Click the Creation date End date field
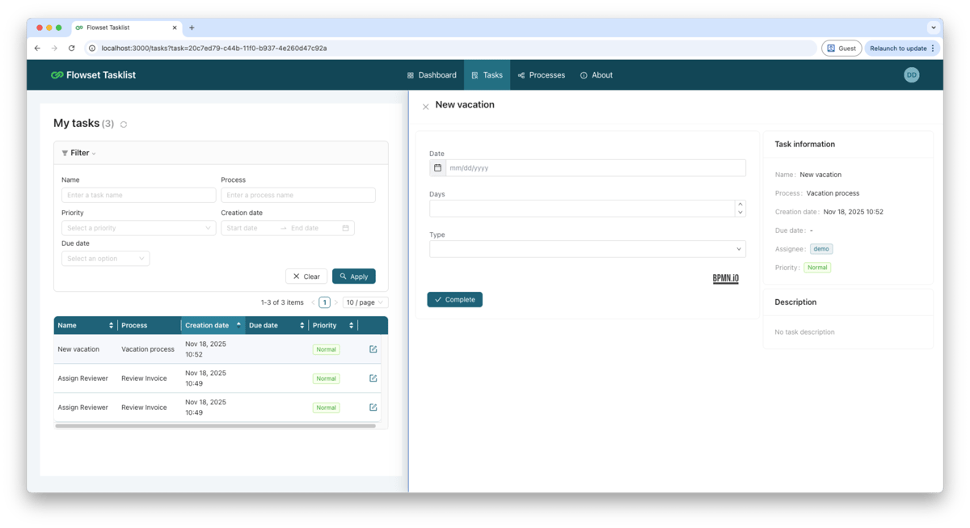970x528 pixels. click(314, 228)
